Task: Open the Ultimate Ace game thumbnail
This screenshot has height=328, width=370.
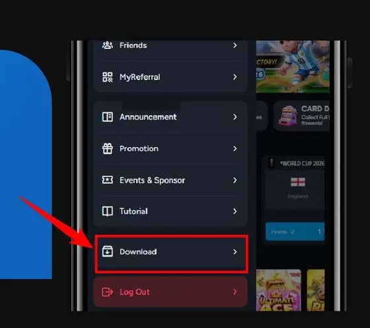Action: pyautogui.click(x=278, y=290)
